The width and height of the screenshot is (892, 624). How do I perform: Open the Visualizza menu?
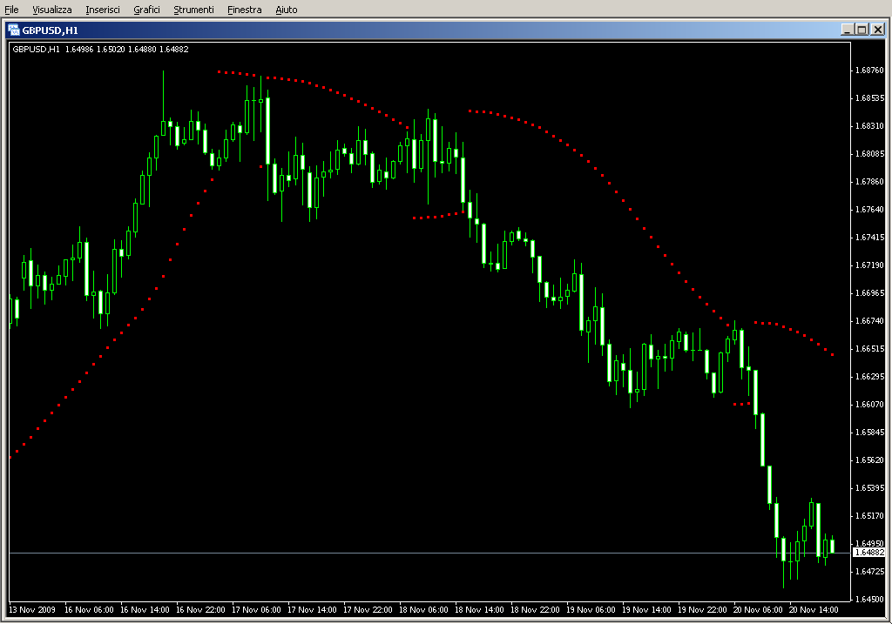pyautogui.click(x=51, y=10)
